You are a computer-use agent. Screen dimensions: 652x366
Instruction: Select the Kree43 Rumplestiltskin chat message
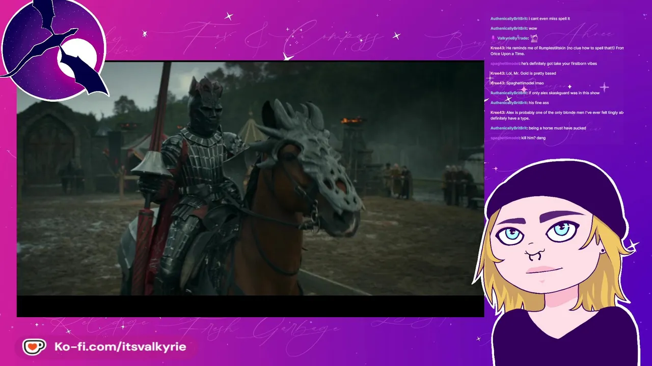coord(557,51)
